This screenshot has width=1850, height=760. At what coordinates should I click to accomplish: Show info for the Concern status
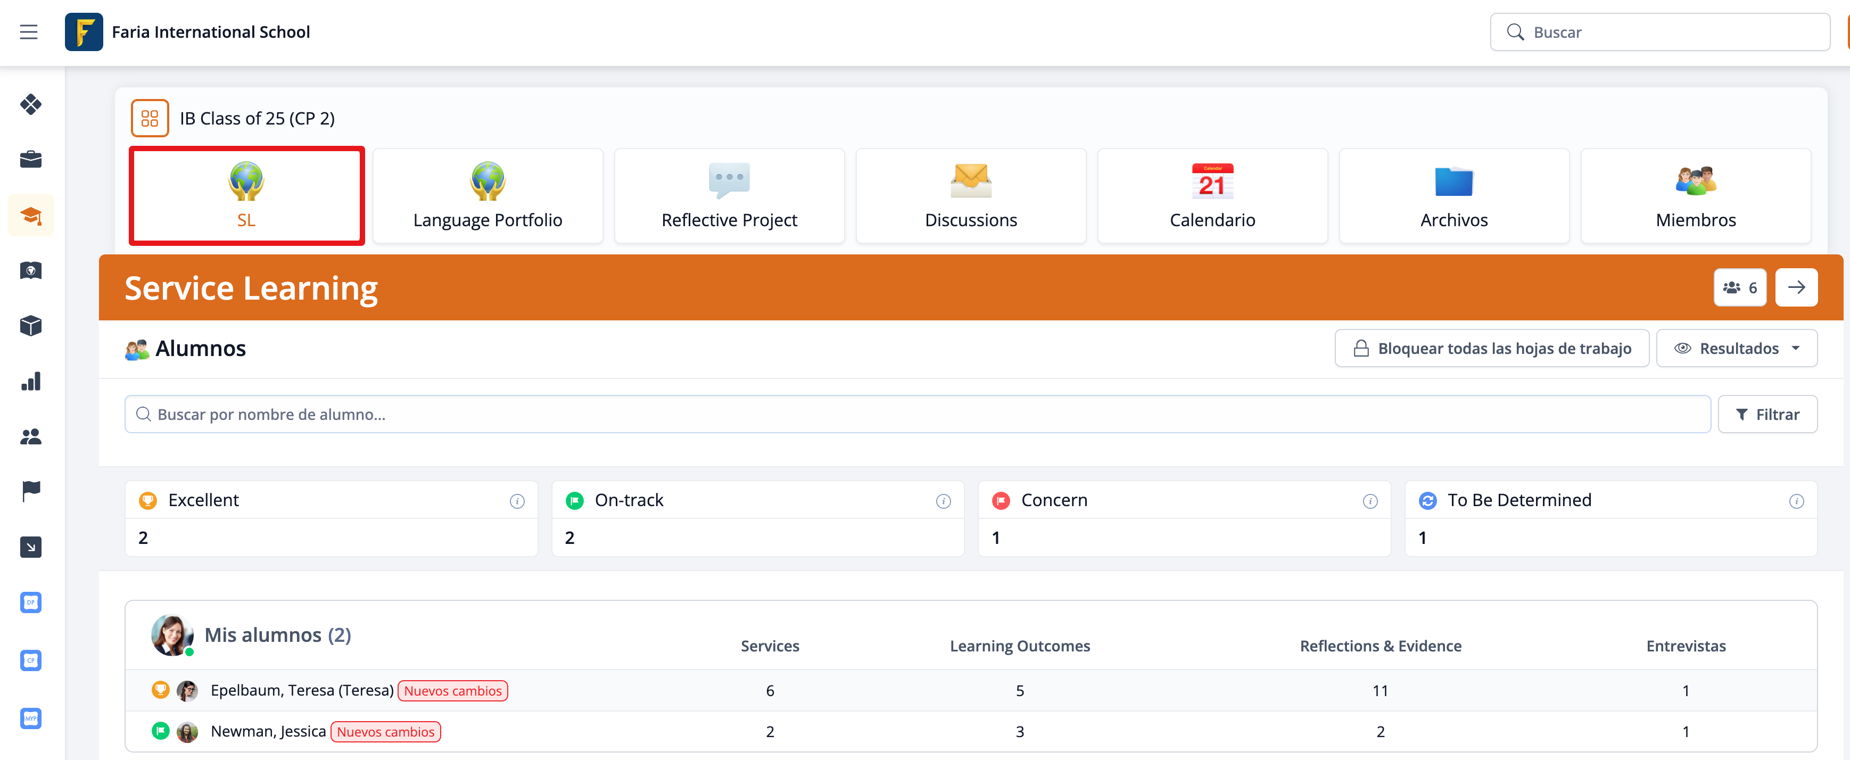[1369, 501]
